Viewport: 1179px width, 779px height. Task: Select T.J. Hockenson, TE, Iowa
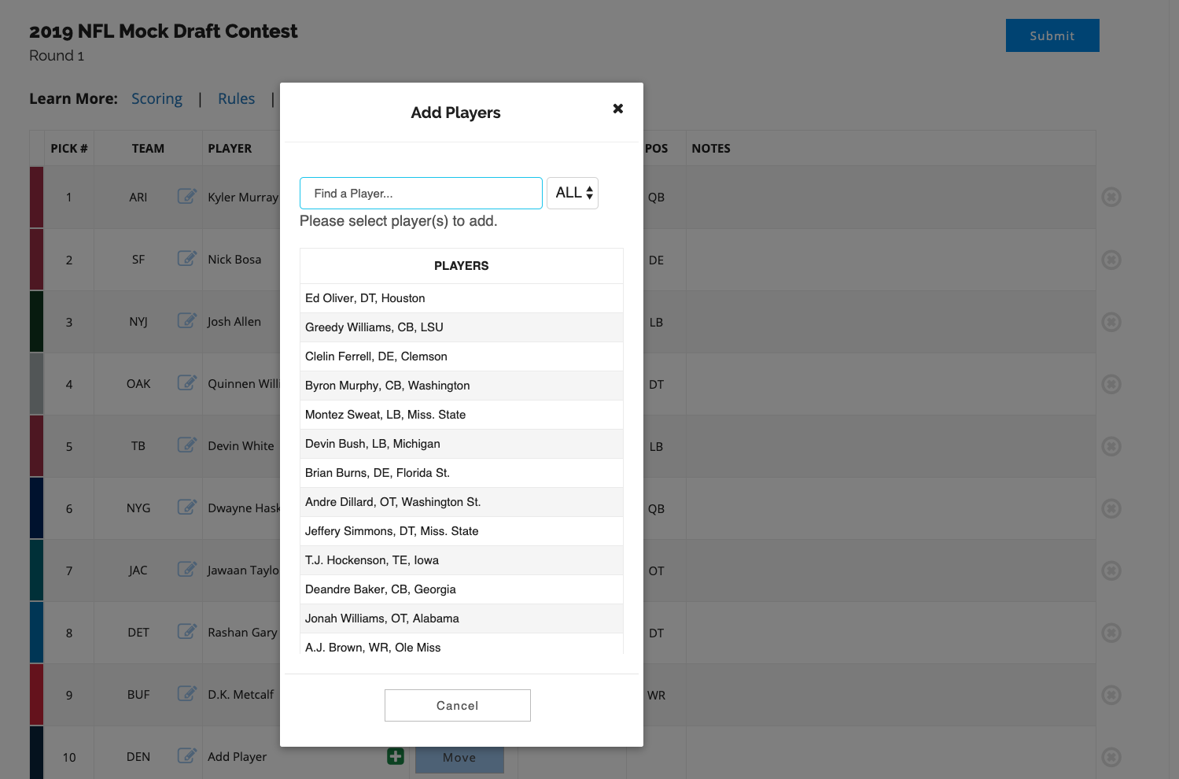click(461, 560)
